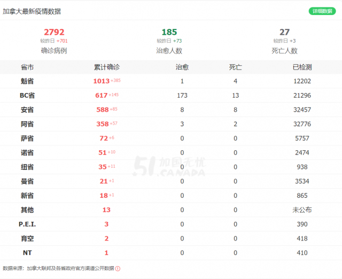Click the 省市 column header

point(27,67)
